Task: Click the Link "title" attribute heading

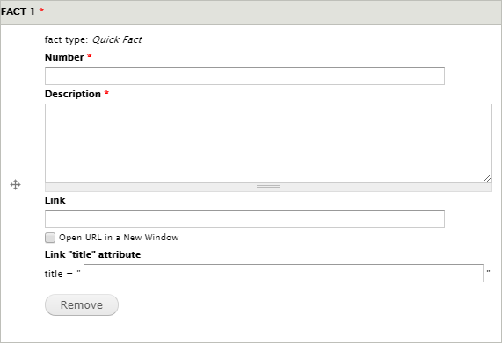Action: (x=93, y=254)
